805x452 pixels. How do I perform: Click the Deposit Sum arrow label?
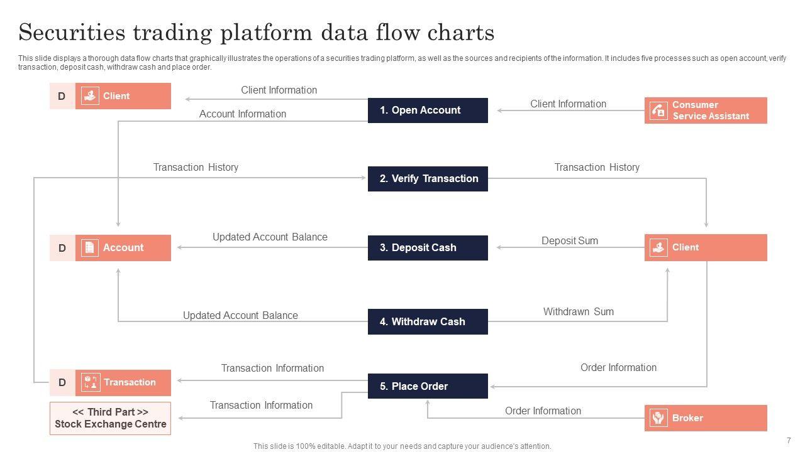pyautogui.click(x=570, y=240)
